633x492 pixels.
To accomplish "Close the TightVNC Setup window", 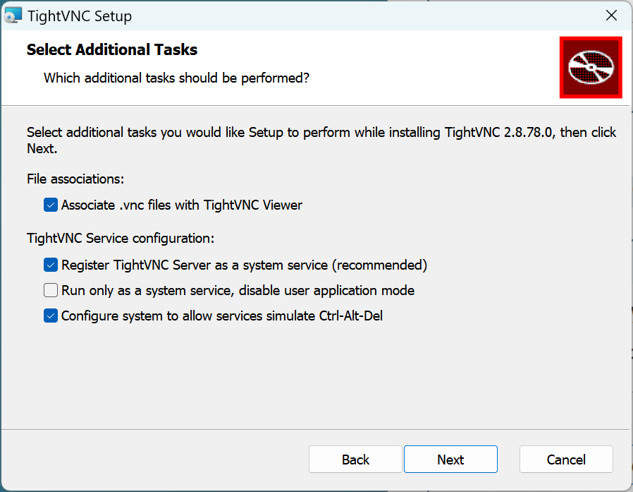I will (x=612, y=15).
